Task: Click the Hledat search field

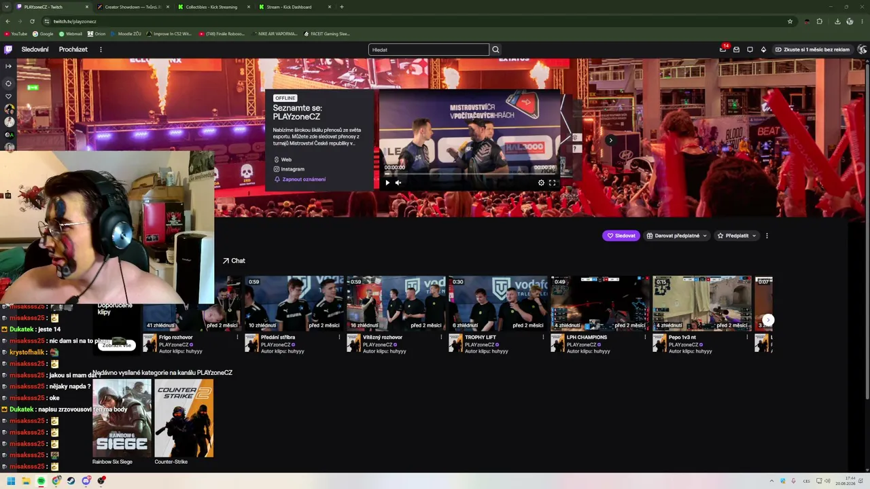Action: (x=429, y=50)
